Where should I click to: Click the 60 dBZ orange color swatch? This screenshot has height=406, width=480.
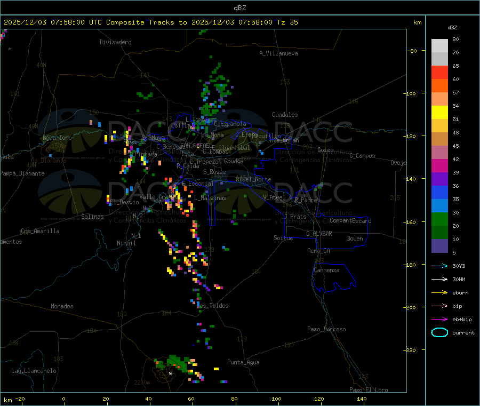[439, 86]
